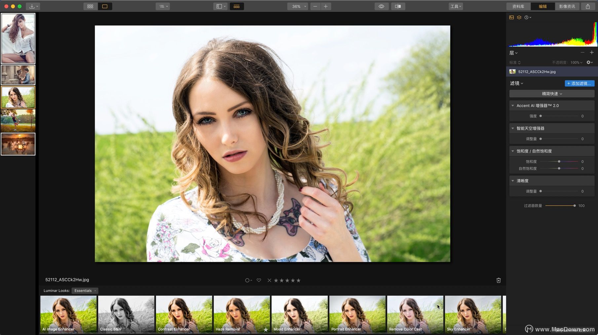
Task: Open the 工具 tools dropdown
Action: [456, 6]
